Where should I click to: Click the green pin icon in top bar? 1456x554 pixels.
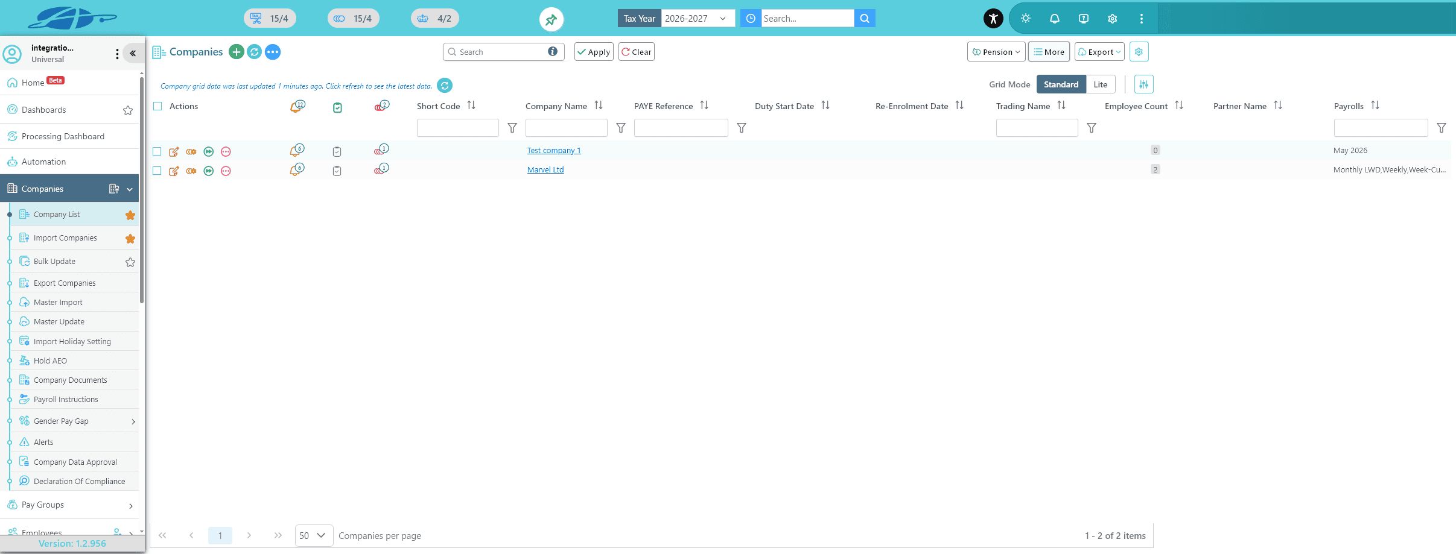click(551, 19)
